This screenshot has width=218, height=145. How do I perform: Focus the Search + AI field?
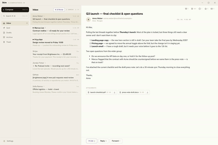(x=15, y=16)
